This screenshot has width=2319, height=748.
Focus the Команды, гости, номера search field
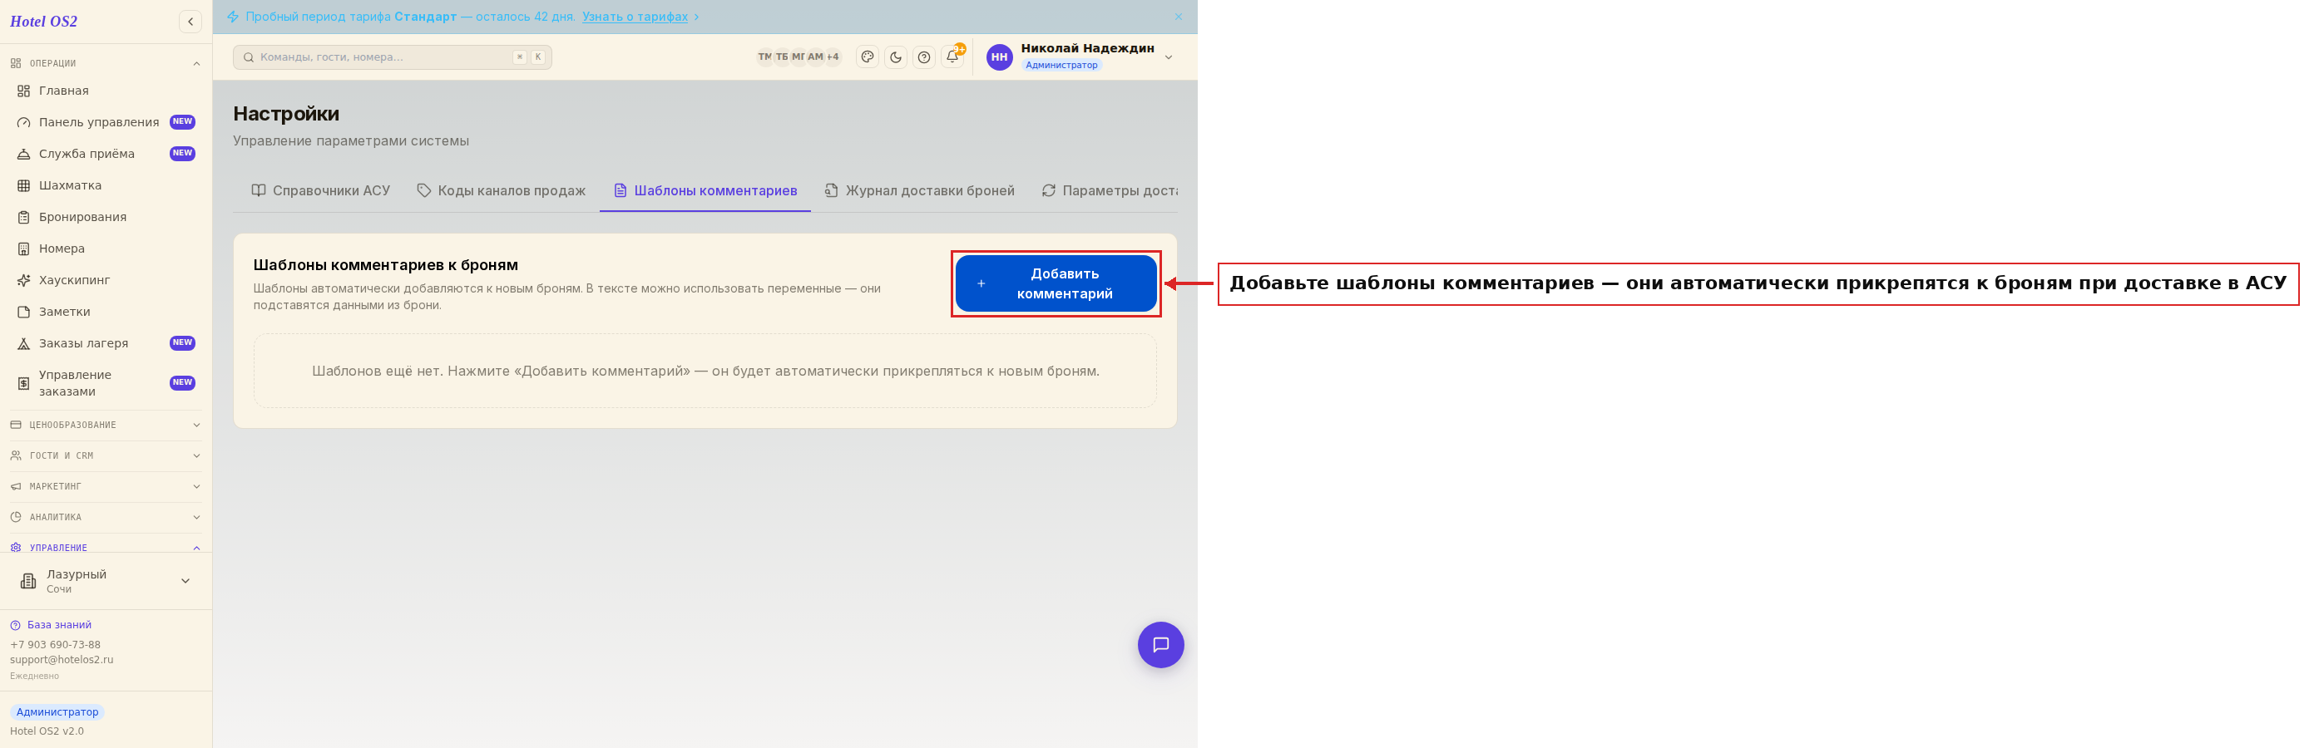click(393, 57)
